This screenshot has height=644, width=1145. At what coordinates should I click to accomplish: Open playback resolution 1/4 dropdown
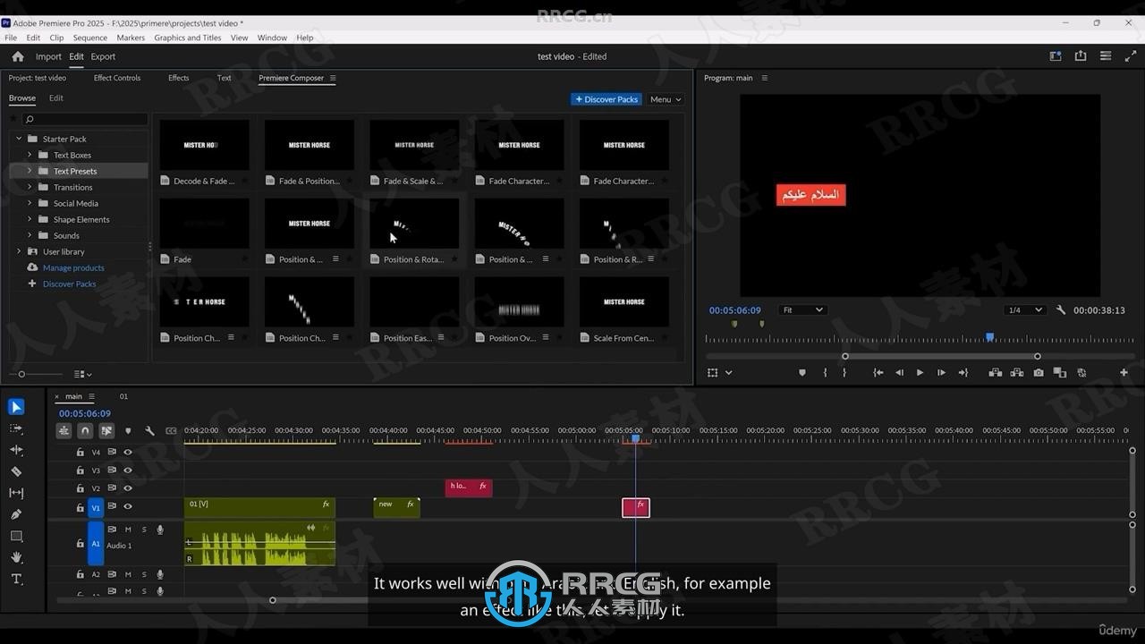click(1024, 310)
